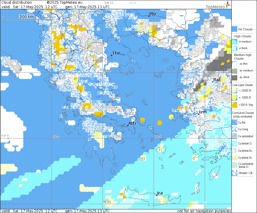Click the TopMeteo compass star icon

point(227,4)
